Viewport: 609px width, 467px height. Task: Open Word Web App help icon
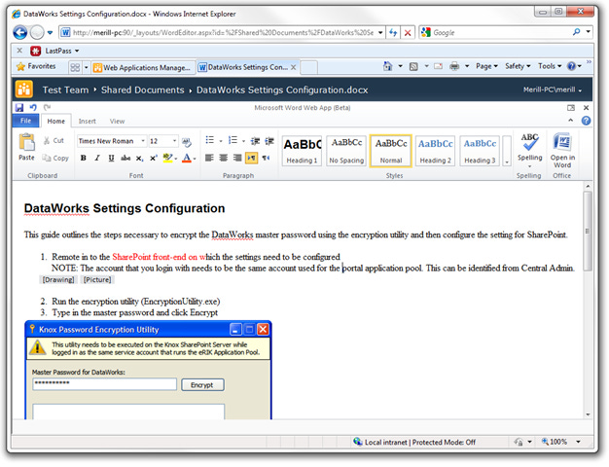tap(586, 121)
